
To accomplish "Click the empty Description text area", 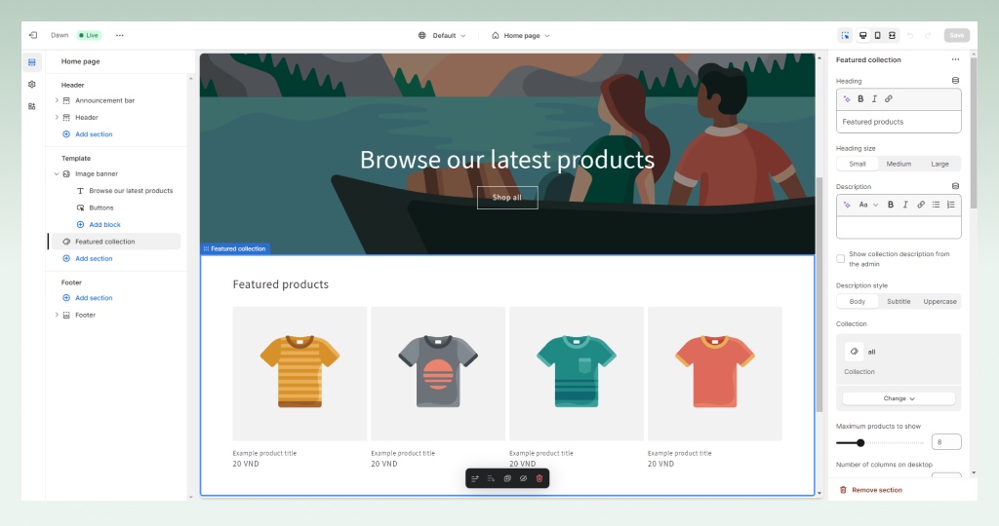I will [x=899, y=227].
